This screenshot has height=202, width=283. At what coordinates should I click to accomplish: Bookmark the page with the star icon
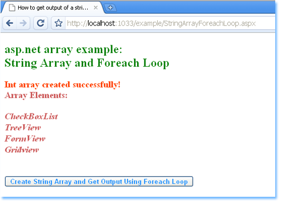59,23
